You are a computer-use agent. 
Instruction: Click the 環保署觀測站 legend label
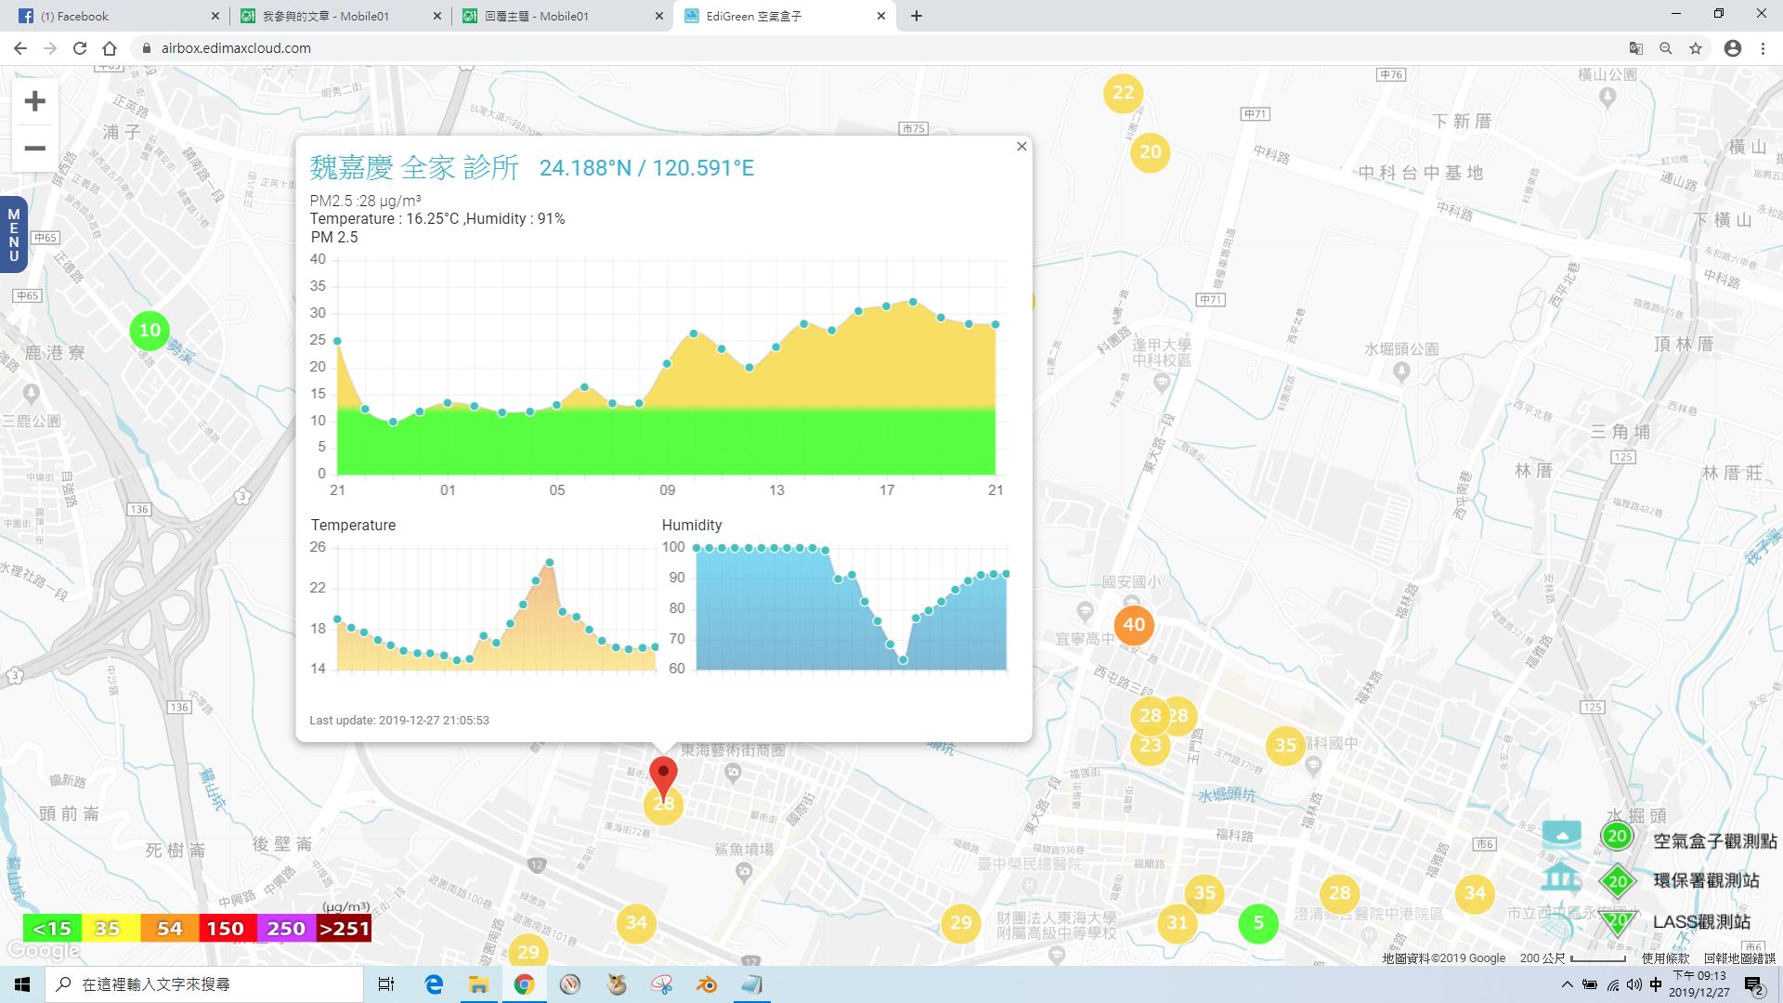click(1706, 880)
